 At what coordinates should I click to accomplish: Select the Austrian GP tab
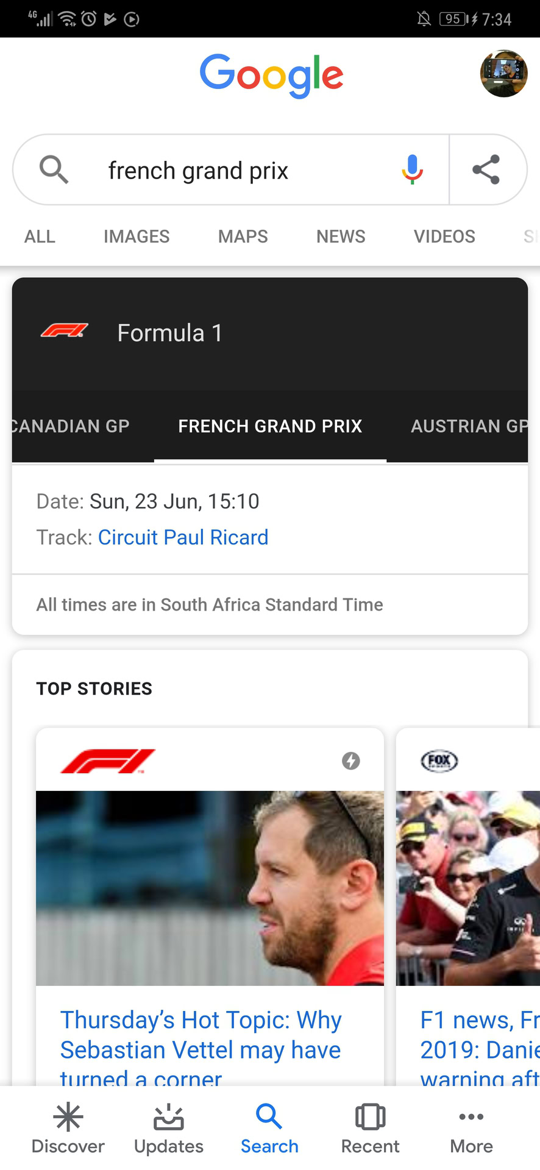click(x=469, y=426)
